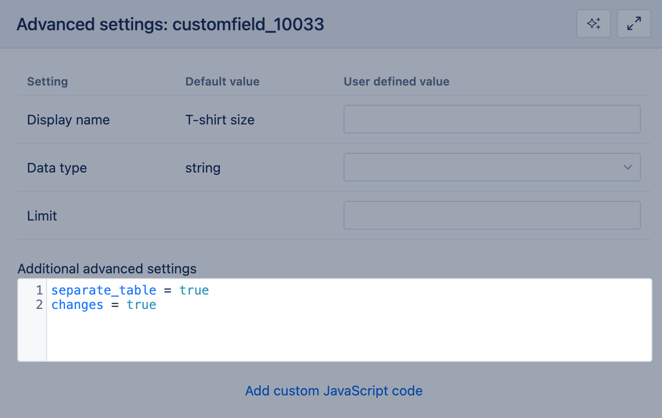This screenshot has width=662, height=418.
Task: Click the string default data type text
Action: tap(203, 168)
